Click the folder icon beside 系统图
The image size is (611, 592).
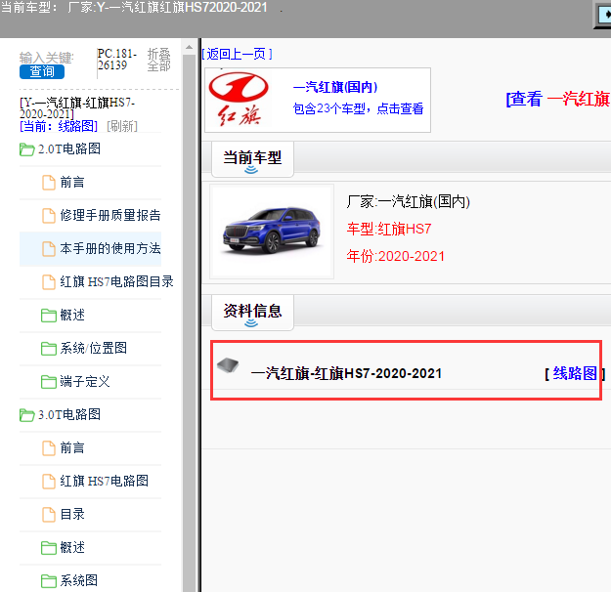(x=49, y=581)
